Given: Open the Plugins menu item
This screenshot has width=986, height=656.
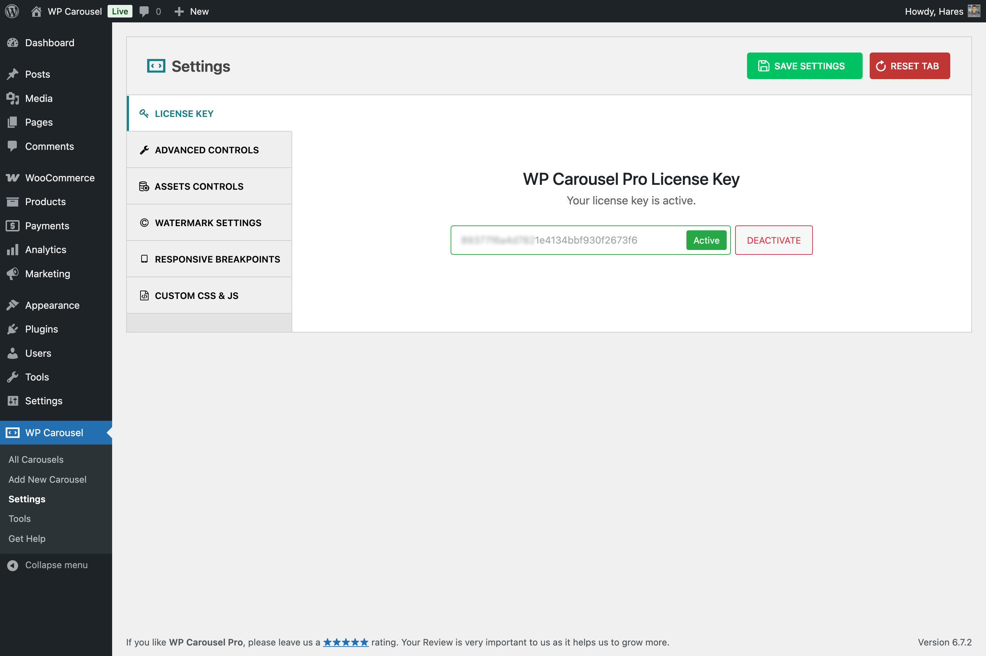Looking at the screenshot, I should click(x=56, y=329).
